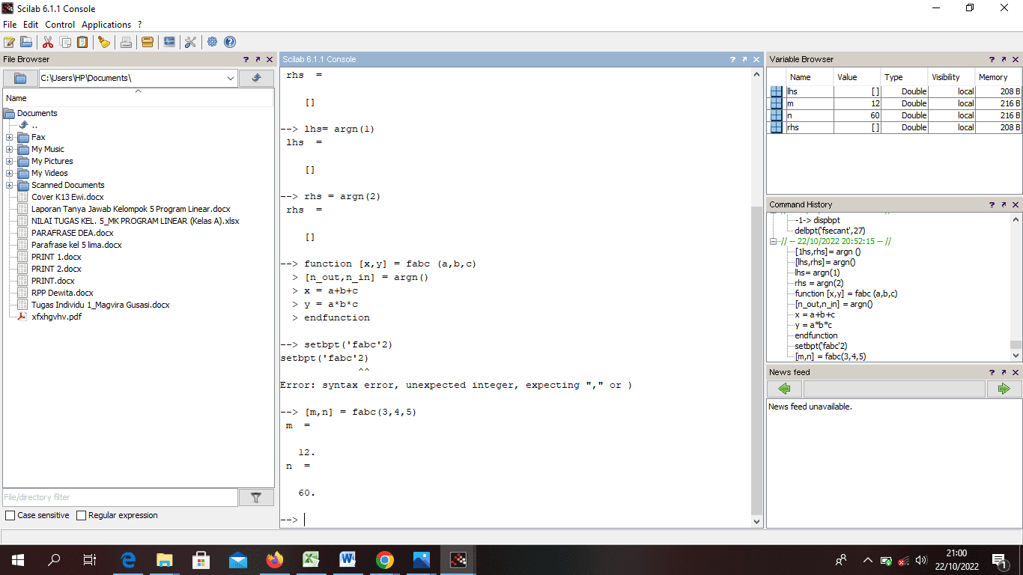This screenshot has width=1023, height=575.
Task: Launch Xcos from the toolbar
Action: (x=169, y=42)
